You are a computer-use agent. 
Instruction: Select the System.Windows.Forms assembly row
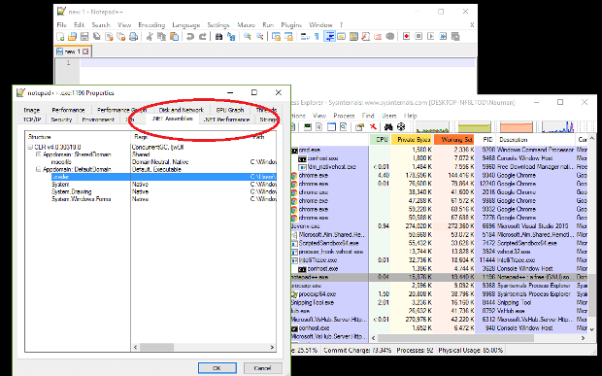pos(81,199)
